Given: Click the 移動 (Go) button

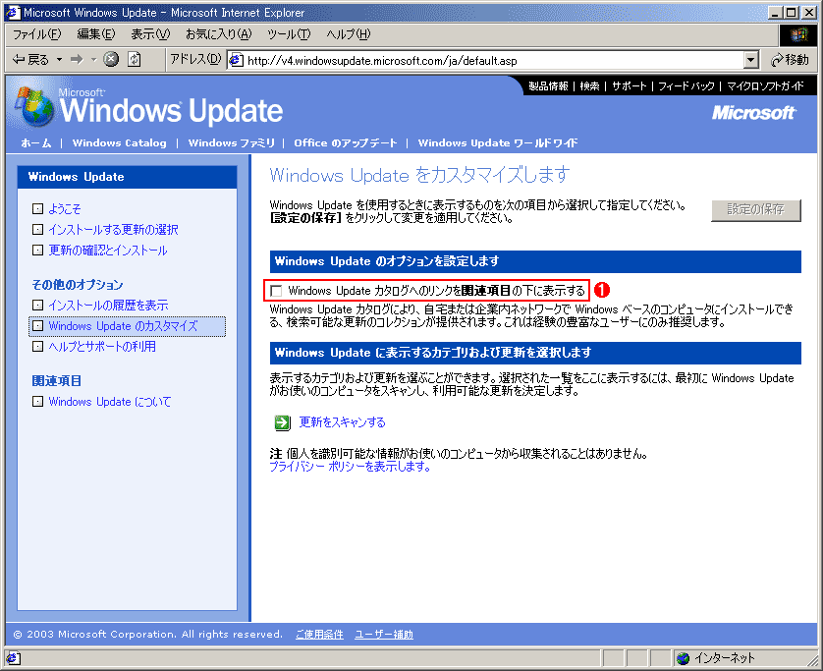Looking at the screenshot, I should (790, 60).
